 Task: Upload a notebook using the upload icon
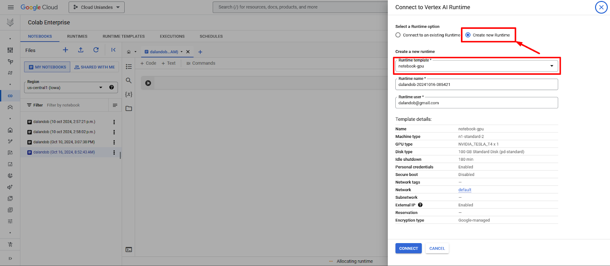81,50
